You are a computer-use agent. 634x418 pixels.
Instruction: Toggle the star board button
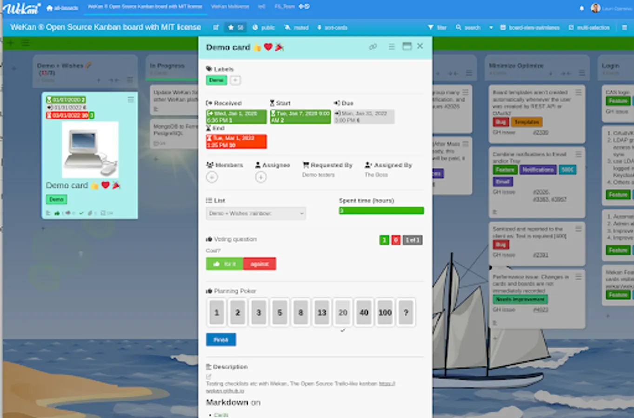pos(235,27)
